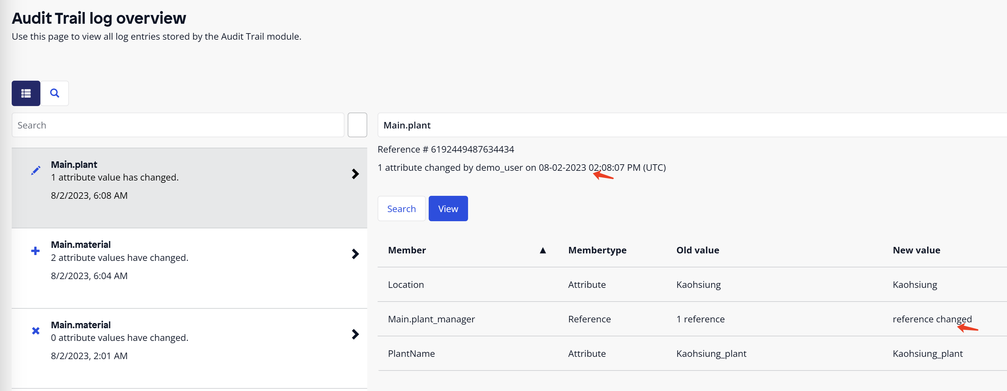Click the Reference membertype cell

(x=589, y=319)
